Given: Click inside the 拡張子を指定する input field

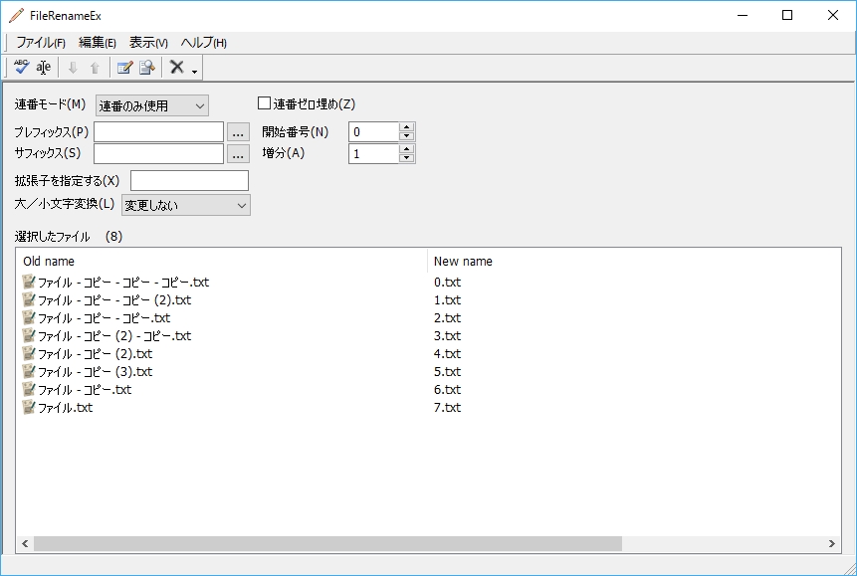Looking at the screenshot, I should 188,180.
